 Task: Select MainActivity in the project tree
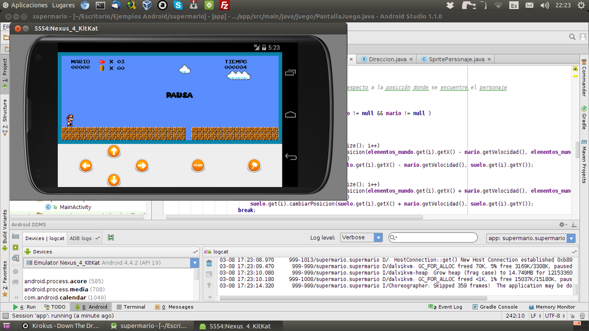pos(75,207)
